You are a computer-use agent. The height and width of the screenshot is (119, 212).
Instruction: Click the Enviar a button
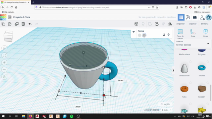tap(205, 24)
